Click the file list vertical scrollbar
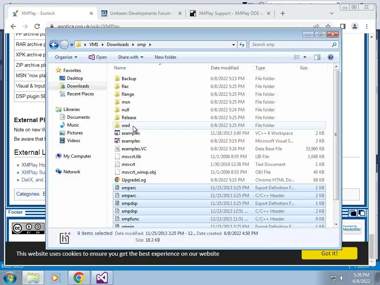Viewport: 380px width, 285px height. (x=336, y=135)
